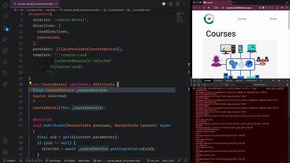
Task: Switch to the Sources tab in DevTools
Action: [229, 81]
